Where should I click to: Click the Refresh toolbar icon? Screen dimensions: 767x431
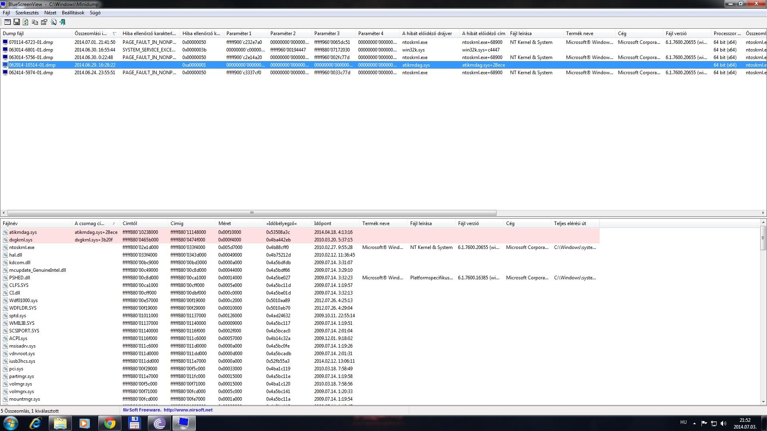point(26,22)
